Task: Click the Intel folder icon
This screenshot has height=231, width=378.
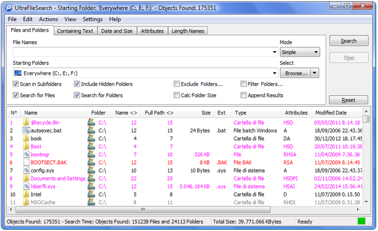Action: click(x=26, y=194)
